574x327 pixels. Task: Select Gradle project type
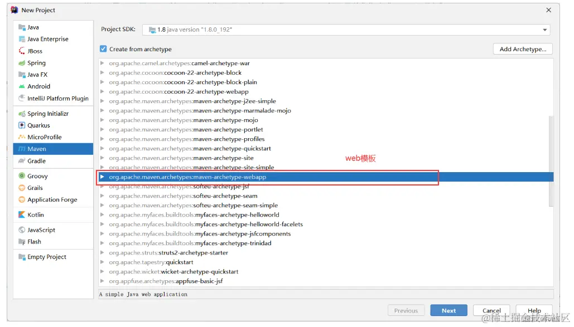(53, 161)
